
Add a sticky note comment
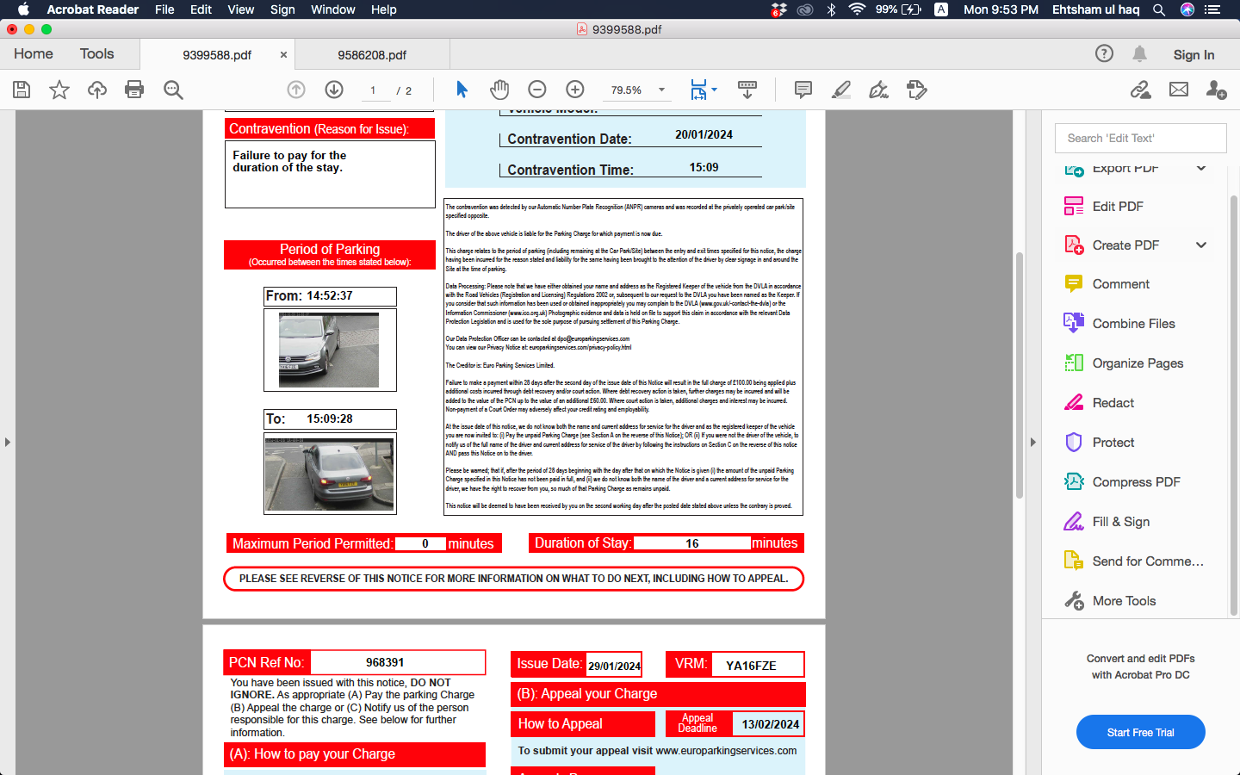coord(803,90)
